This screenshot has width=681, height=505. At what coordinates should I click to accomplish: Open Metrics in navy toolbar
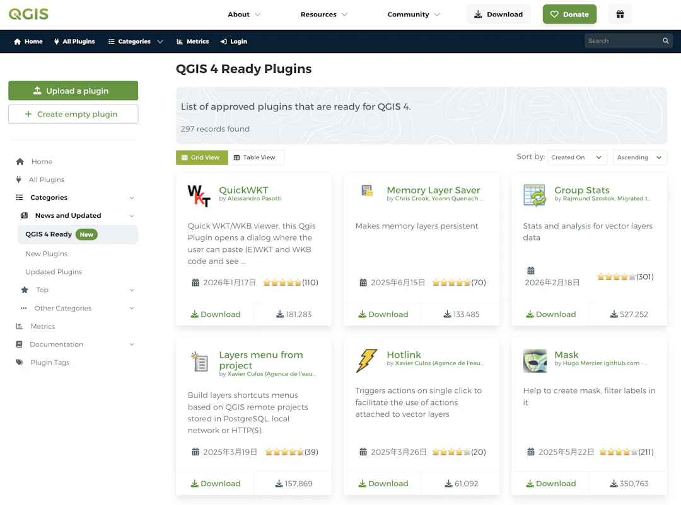click(192, 42)
